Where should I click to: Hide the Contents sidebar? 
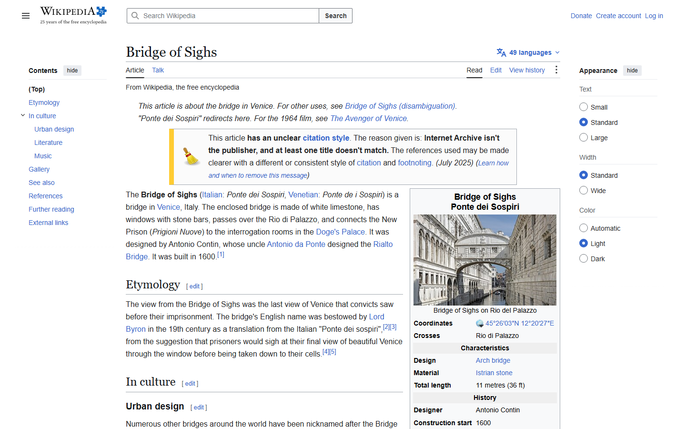[72, 71]
